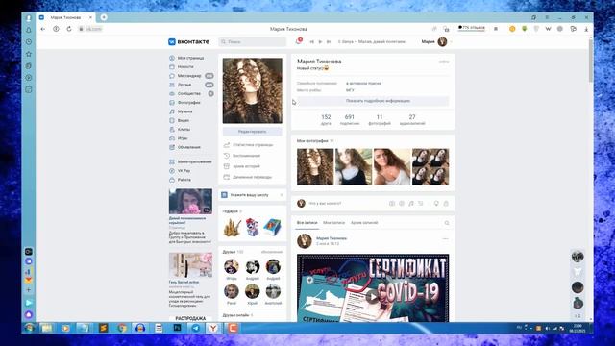Image resolution: width=615 pixels, height=346 pixels.
Task: Skip to next track in header player
Action: point(329,41)
